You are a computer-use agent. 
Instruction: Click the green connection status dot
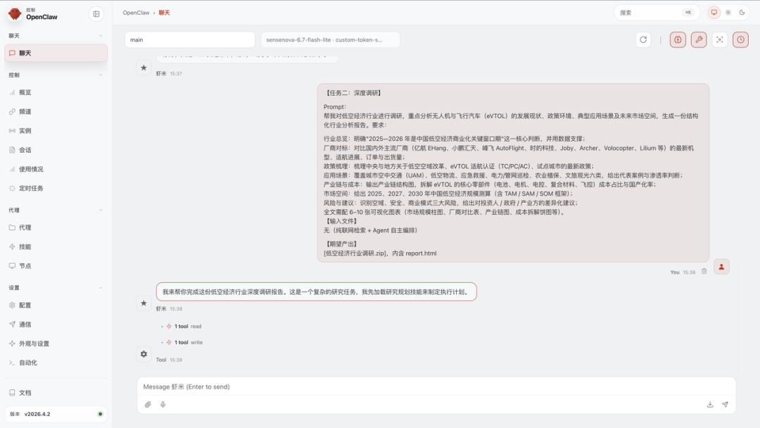(101, 415)
